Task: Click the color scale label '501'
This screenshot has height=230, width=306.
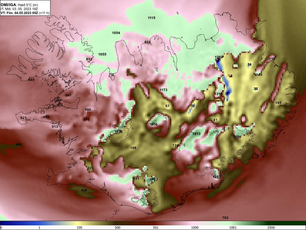Action: click(x=155, y=228)
